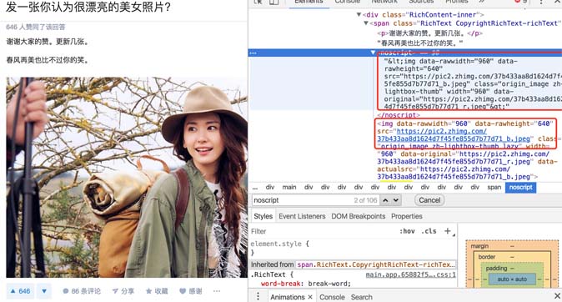Select the closing </noscript> tag line
This screenshot has height=302, width=562.
click(x=399, y=115)
